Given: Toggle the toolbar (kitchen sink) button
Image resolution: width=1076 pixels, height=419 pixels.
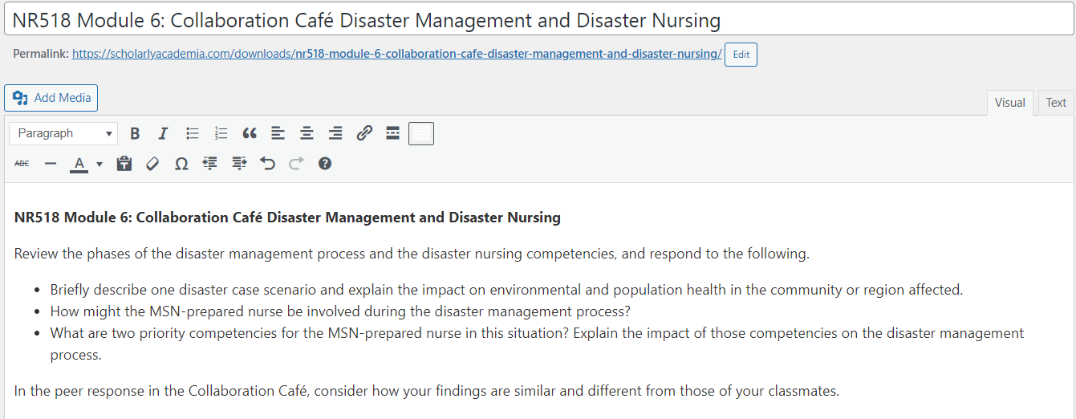Looking at the screenshot, I should click(x=421, y=133).
